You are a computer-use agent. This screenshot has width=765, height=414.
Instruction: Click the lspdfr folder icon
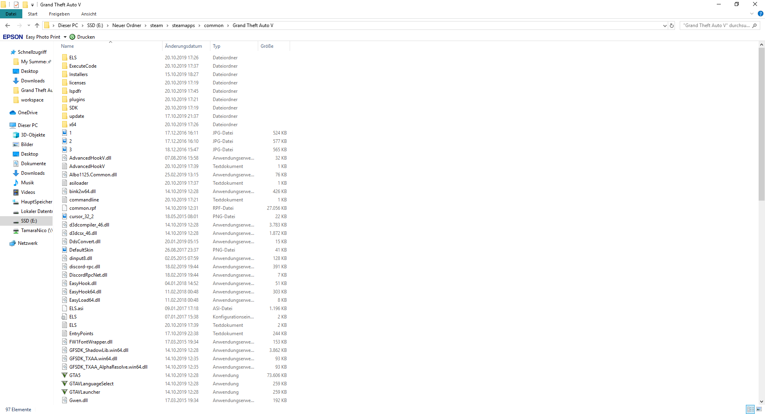coord(65,91)
